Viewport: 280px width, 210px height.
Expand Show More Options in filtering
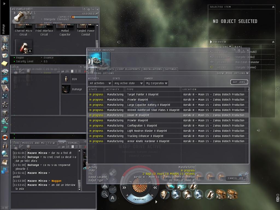pos(232,73)
